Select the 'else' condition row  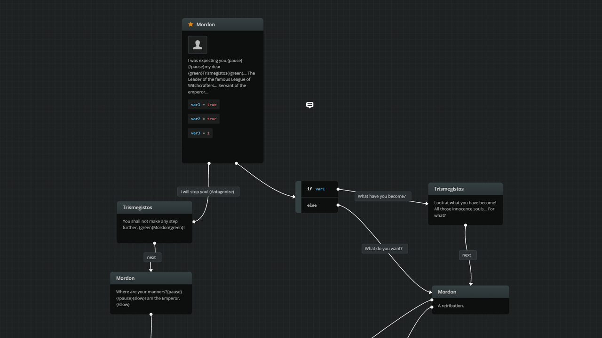coord(319,205)
